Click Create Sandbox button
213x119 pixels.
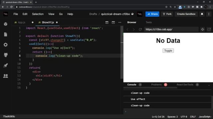pos(186,14)
